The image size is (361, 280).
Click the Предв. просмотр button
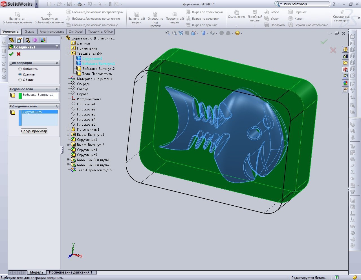click(x=34, y=131)
